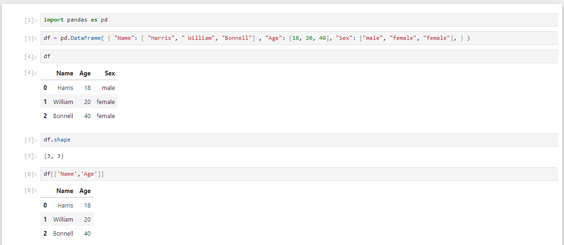564x245 pixels.
Task: Click index 0 in the first table
Action: click(45, 88)
